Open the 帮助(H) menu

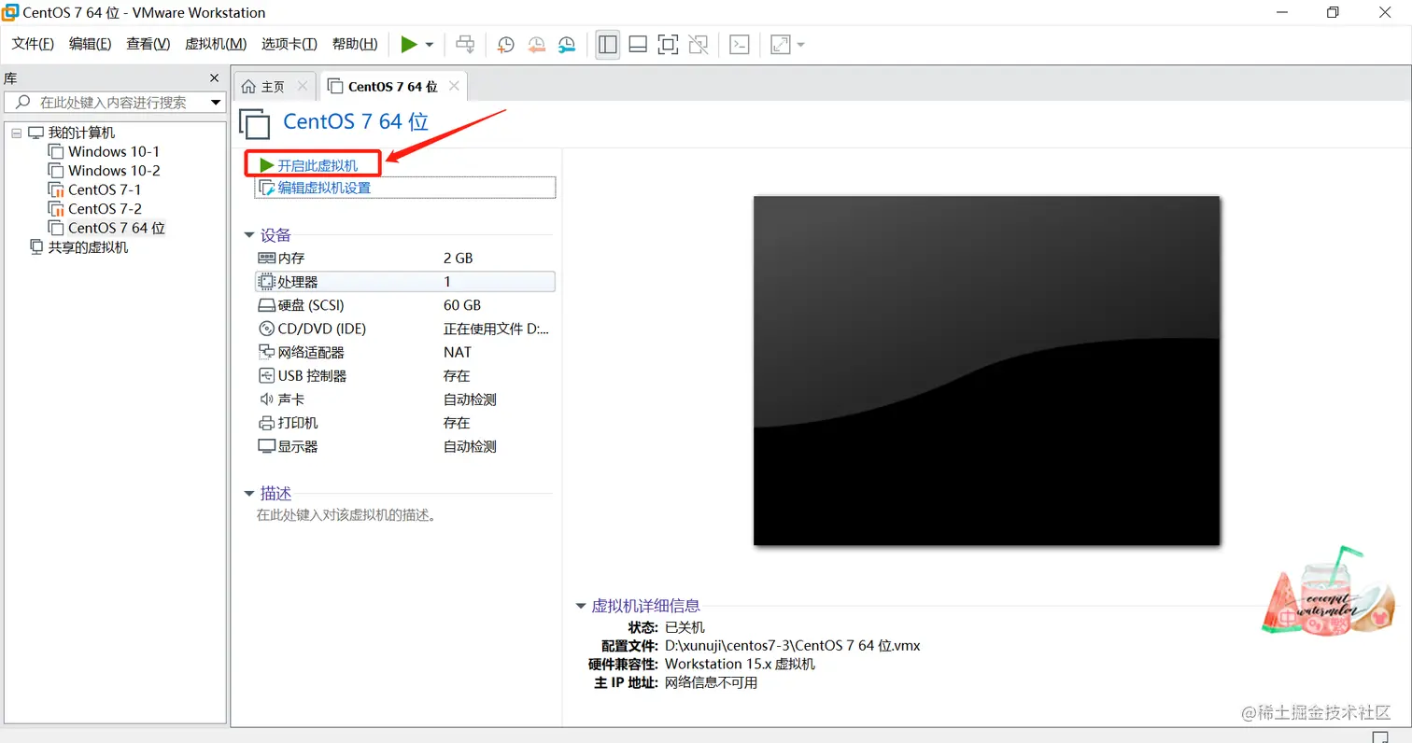click(355, 44)
